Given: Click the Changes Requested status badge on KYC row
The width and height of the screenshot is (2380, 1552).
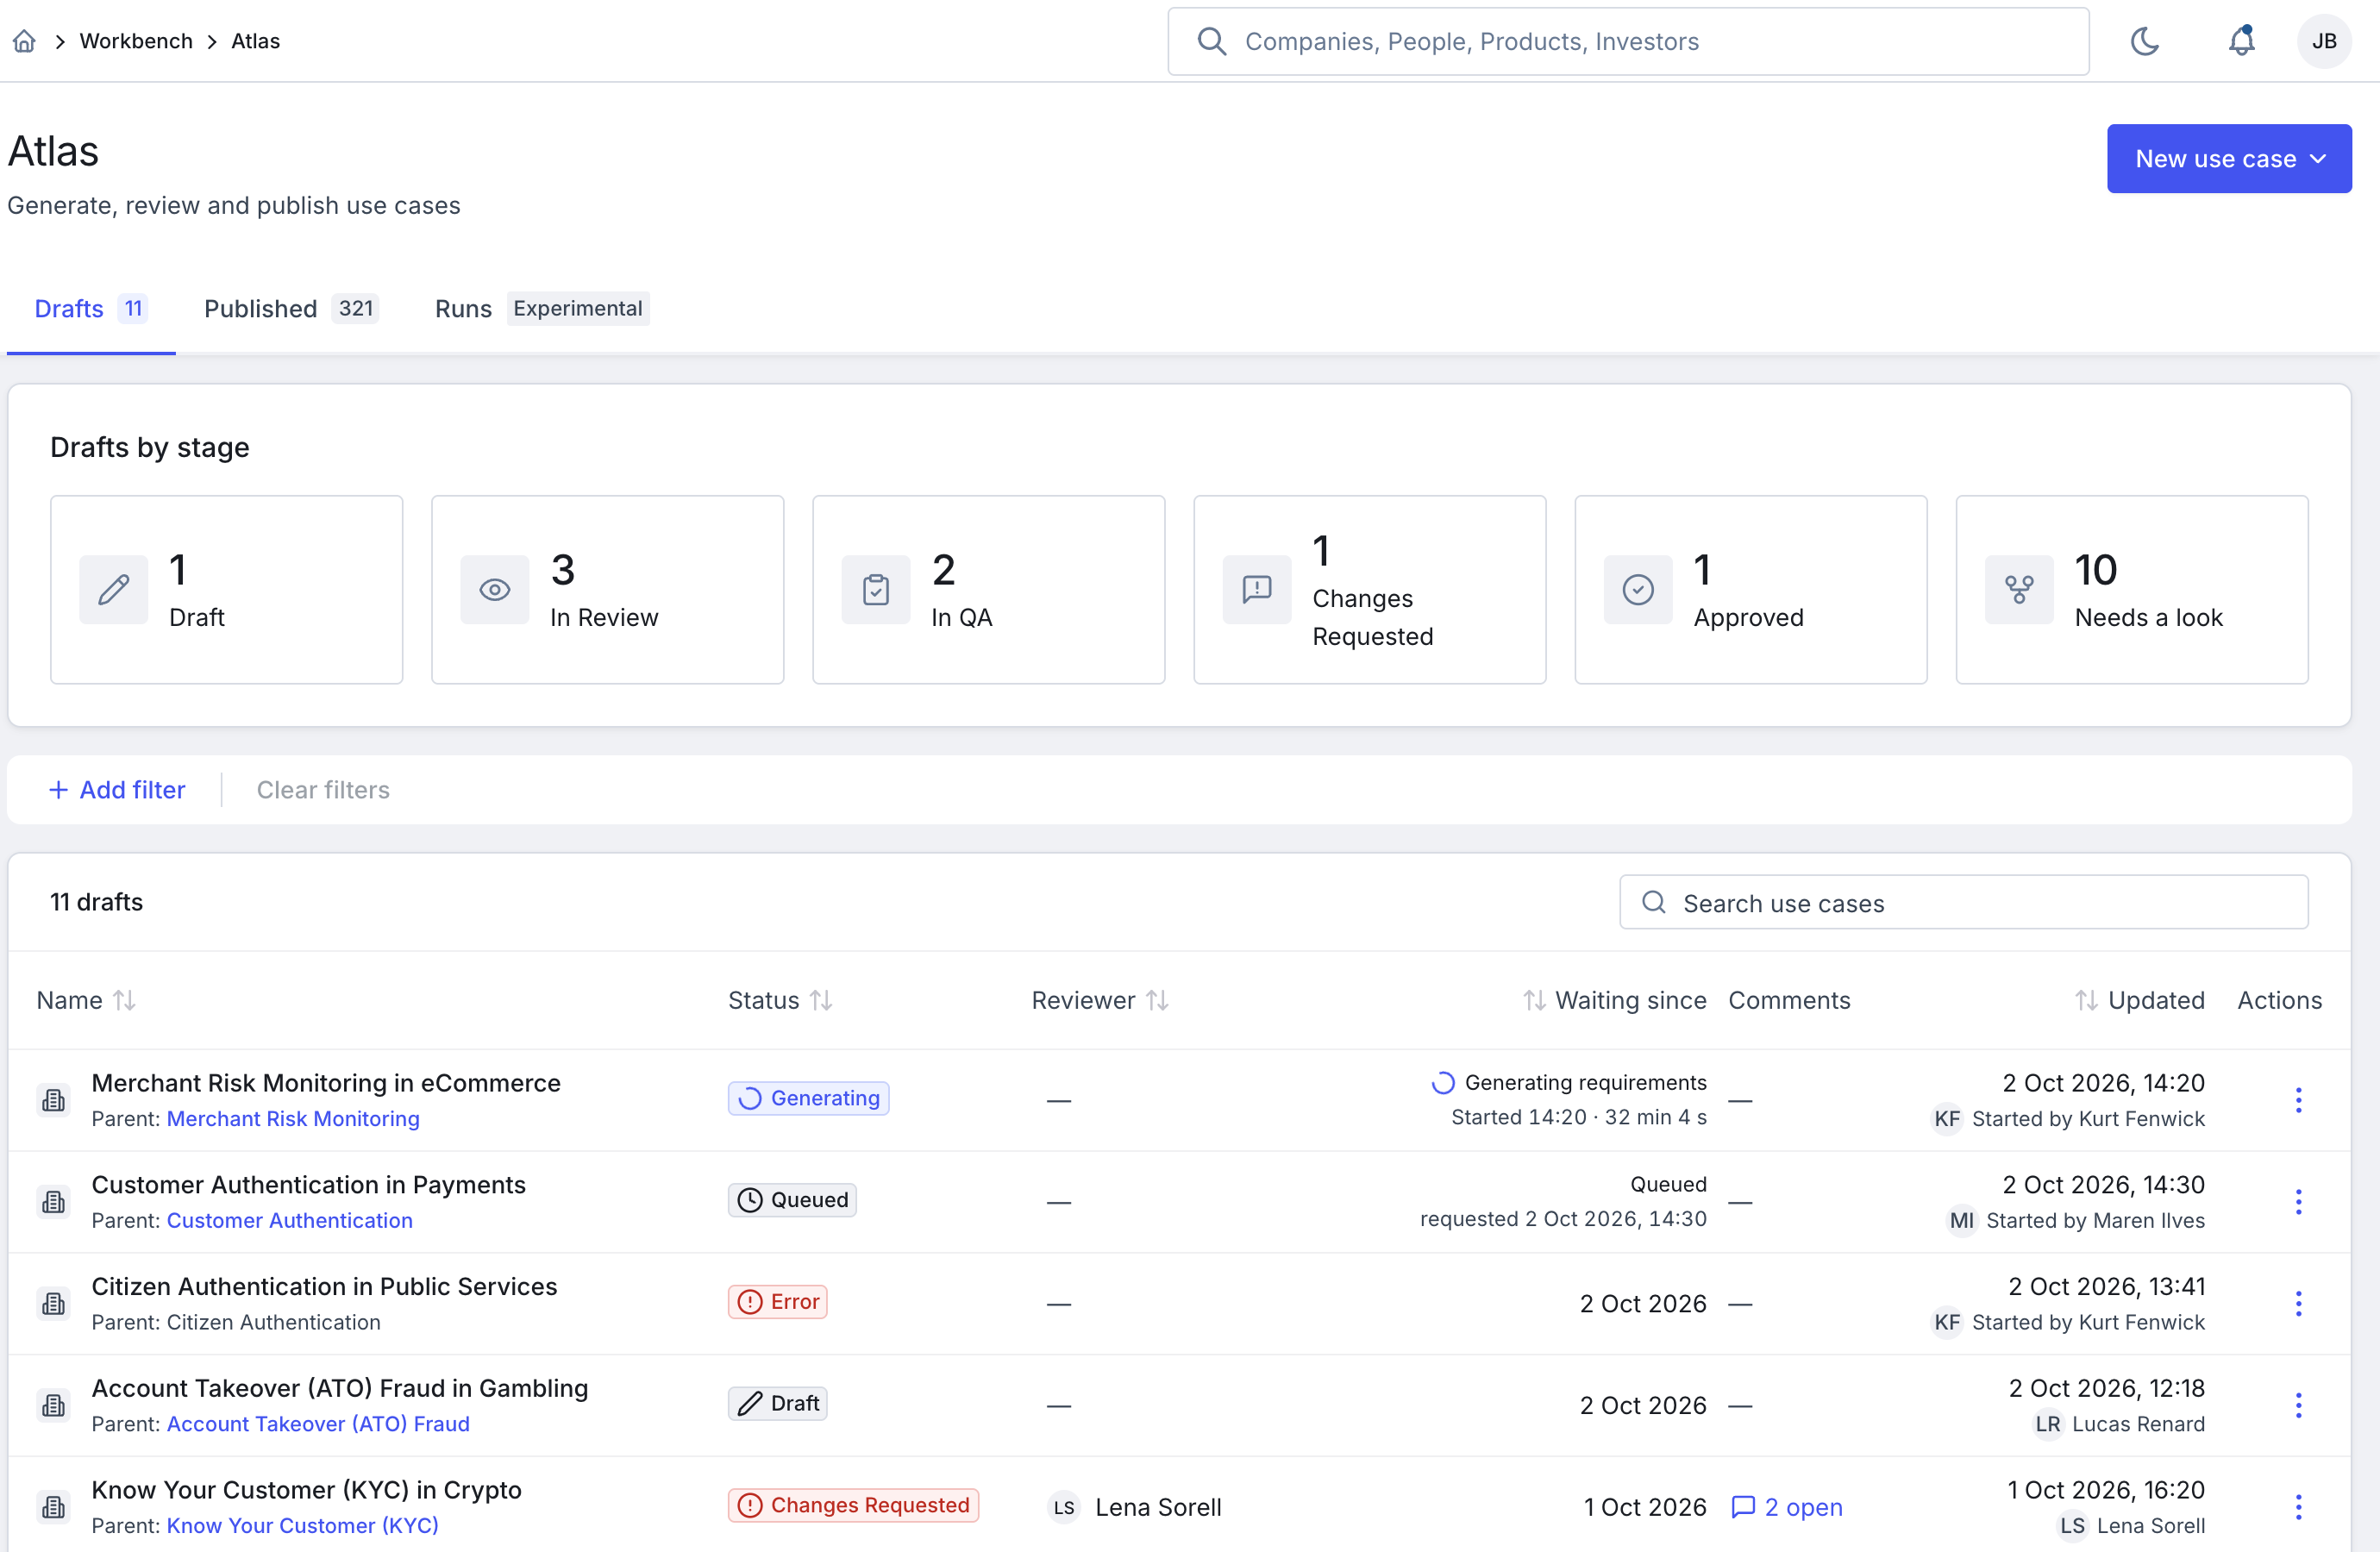Looking at the screenshot, I should pyautogui.click(x=853, y=1505).
